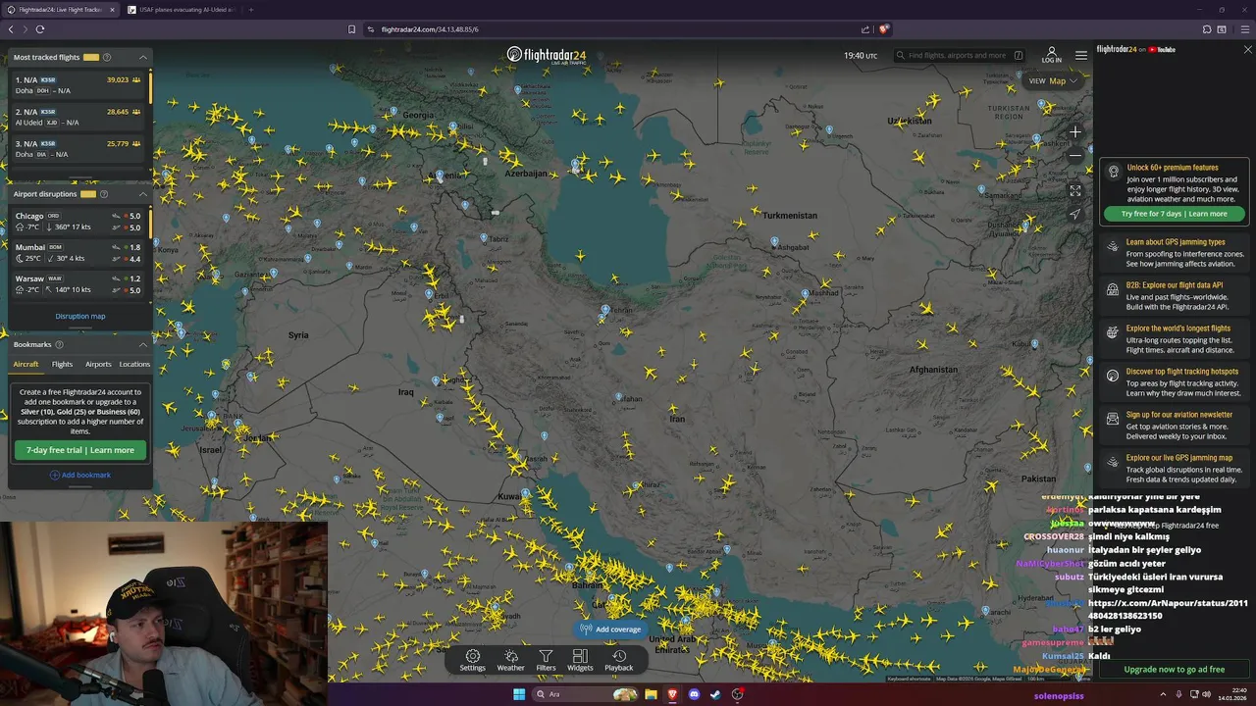Switch to the Flights bookmarks tab

pos(62,364)
